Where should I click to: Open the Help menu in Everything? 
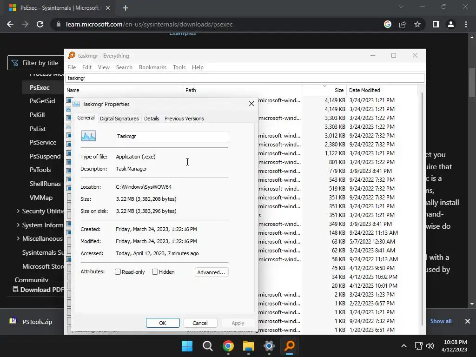tap(198, 67)
